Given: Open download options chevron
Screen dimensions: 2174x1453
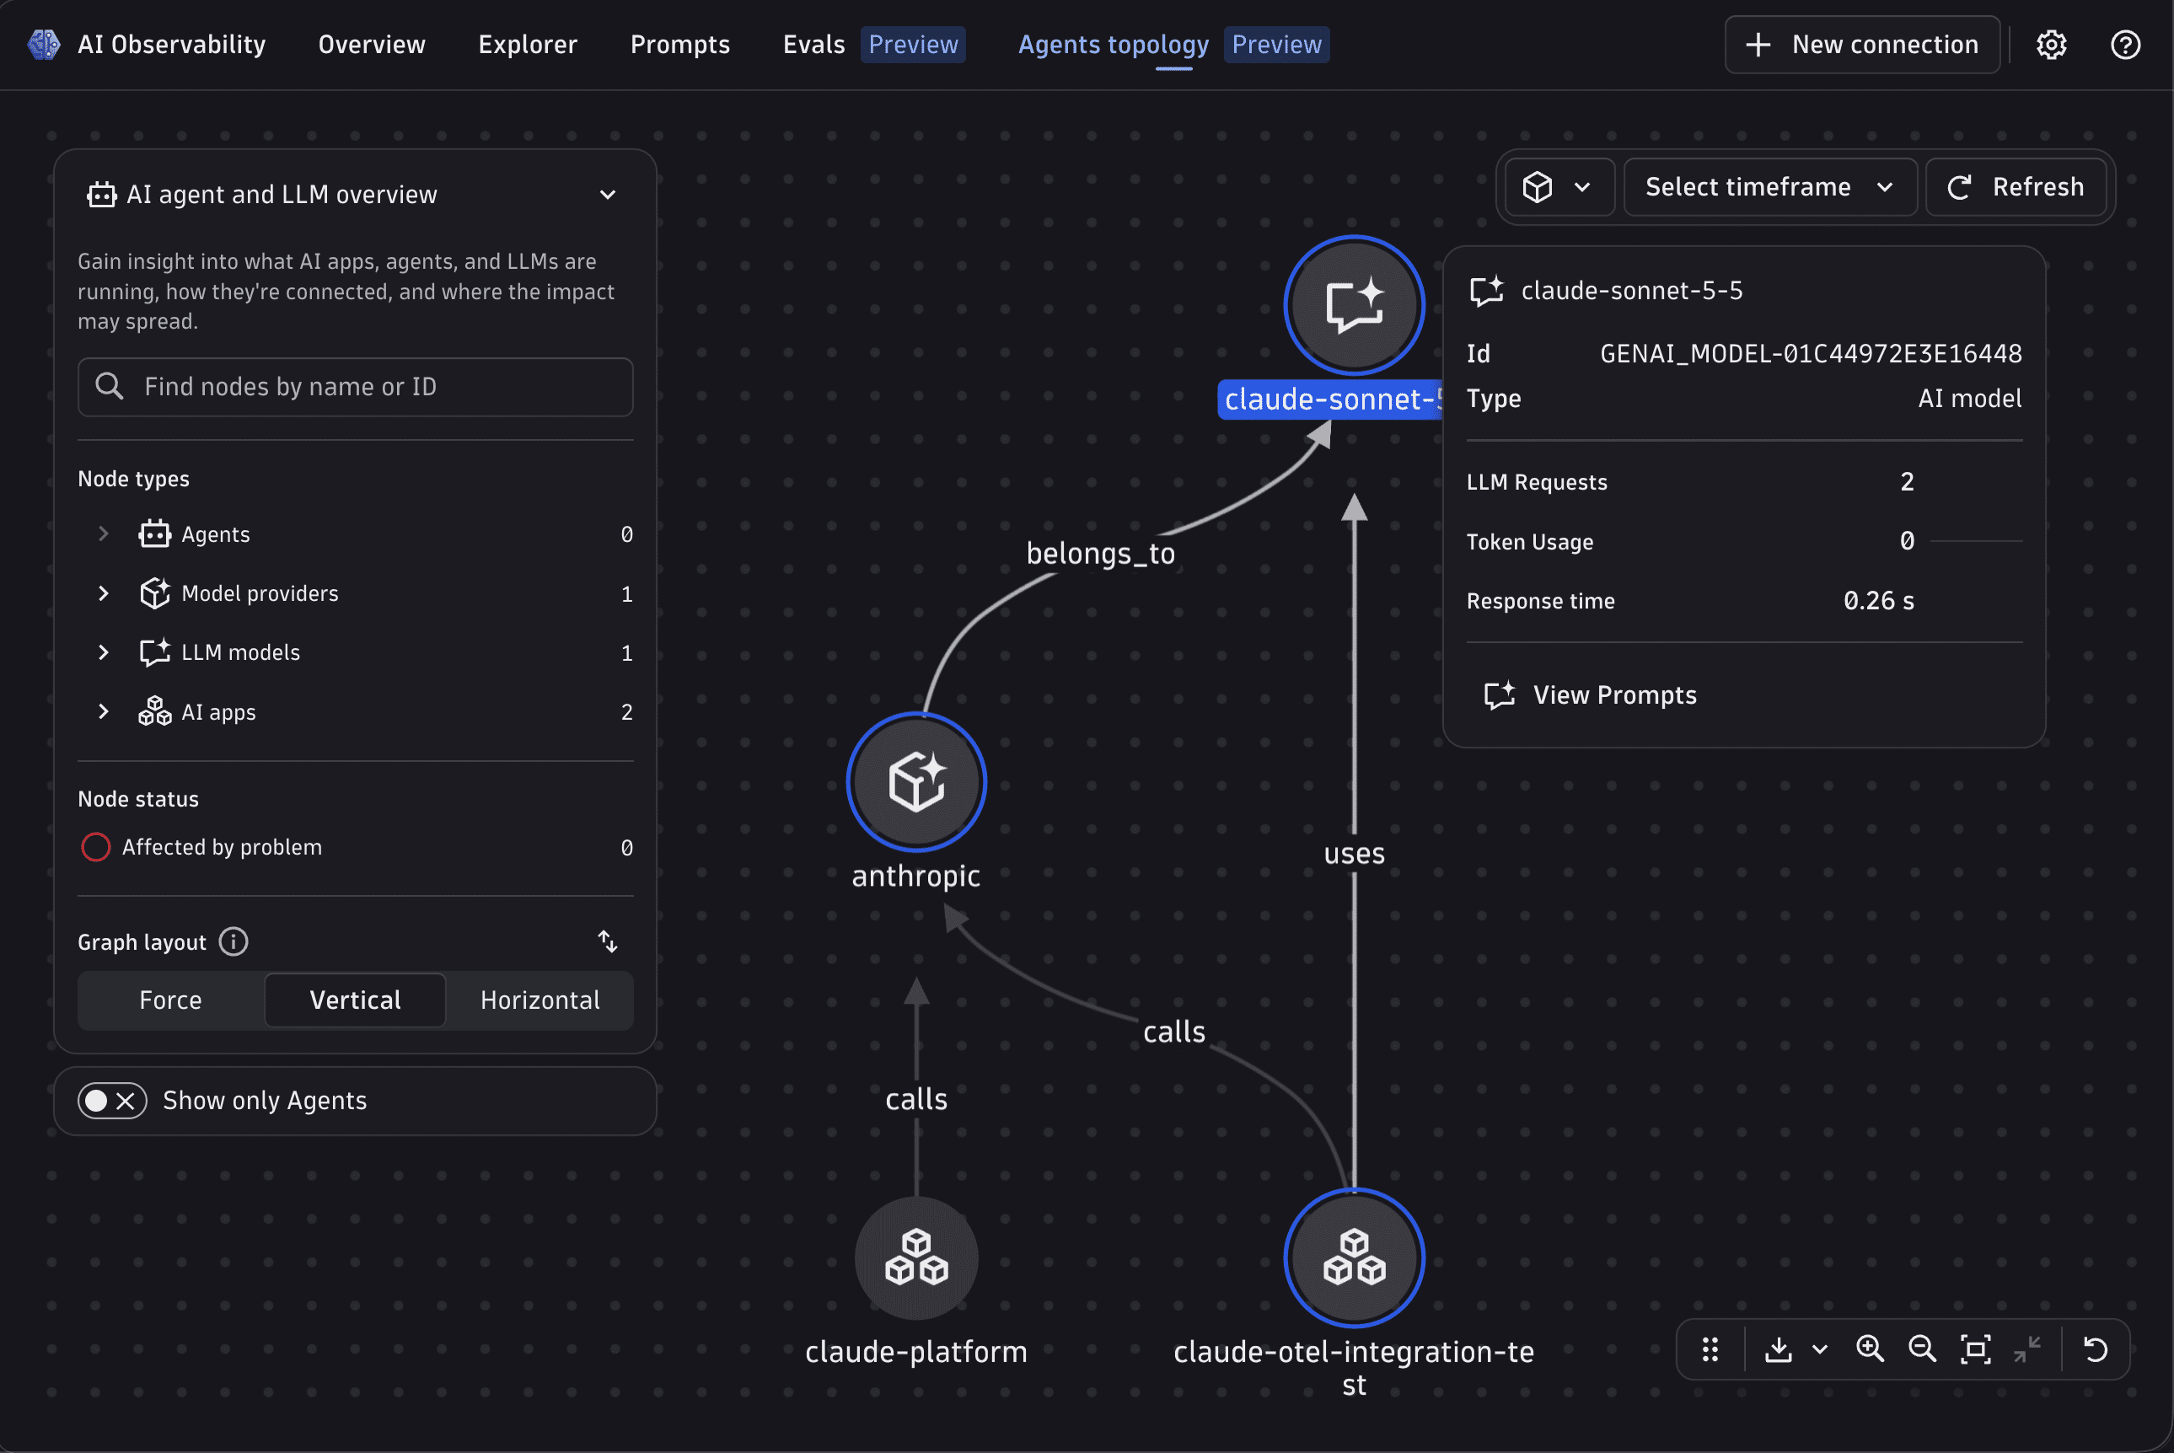Looking at the screenshot, I should [1820, 1349].
